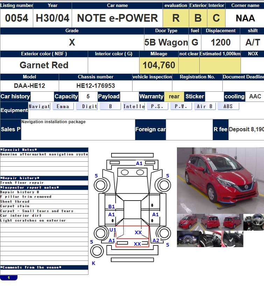Screen dimensions: 264x293
Task: Click the Genuine aftermarket navigation special note
Action: point(44,154)
